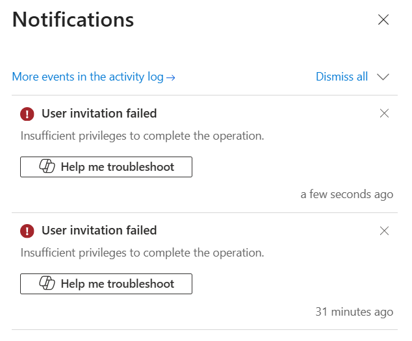
Task: Open the User invitation failed notification from seconds ago
Action: click(x=99, y=114)
